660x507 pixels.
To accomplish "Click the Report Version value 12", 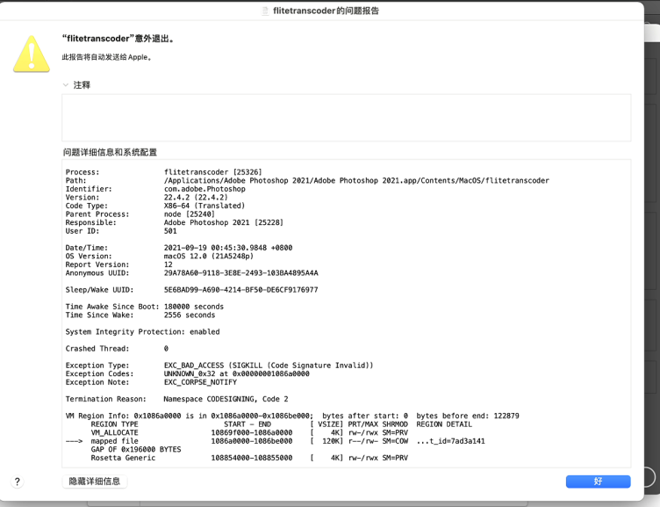I will [x=169, y=264].
